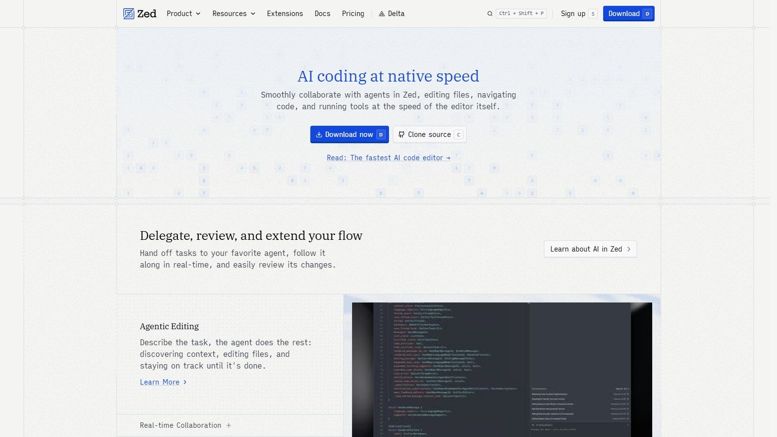Open the Resources dropdown menu

coord(234,14)
